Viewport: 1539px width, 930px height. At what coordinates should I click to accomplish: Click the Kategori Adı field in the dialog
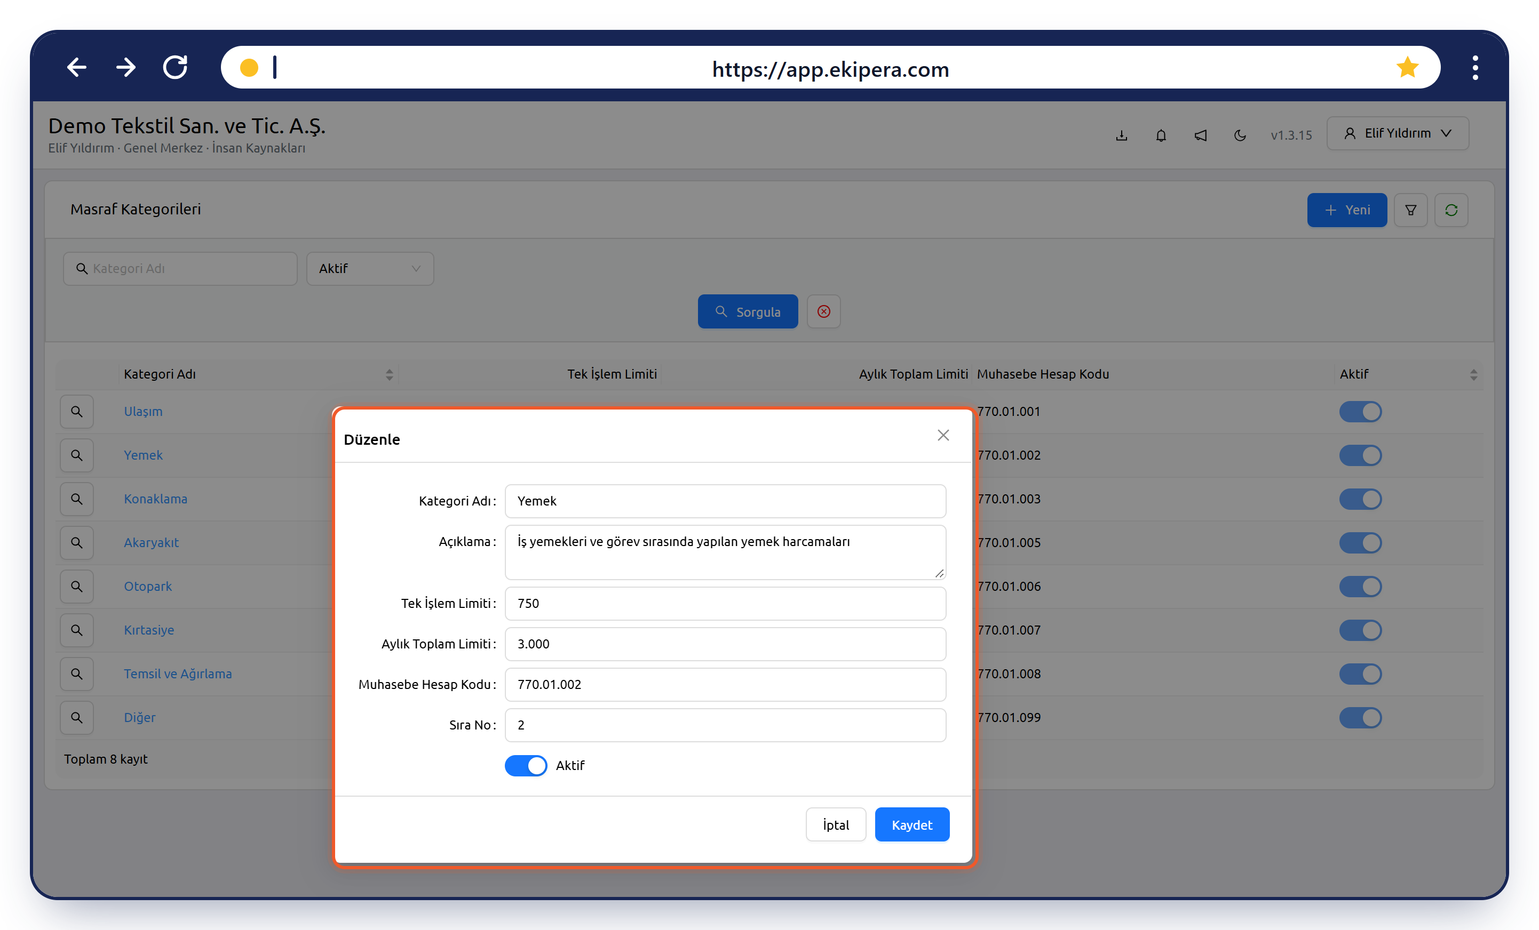(x=725, y=501)
